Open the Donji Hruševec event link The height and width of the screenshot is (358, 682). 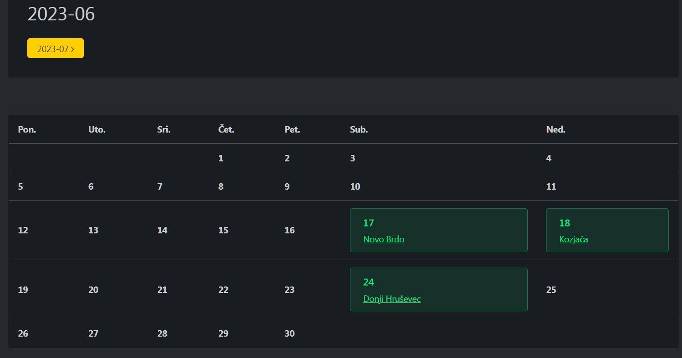pyautogui.click(x=392, y=299)
